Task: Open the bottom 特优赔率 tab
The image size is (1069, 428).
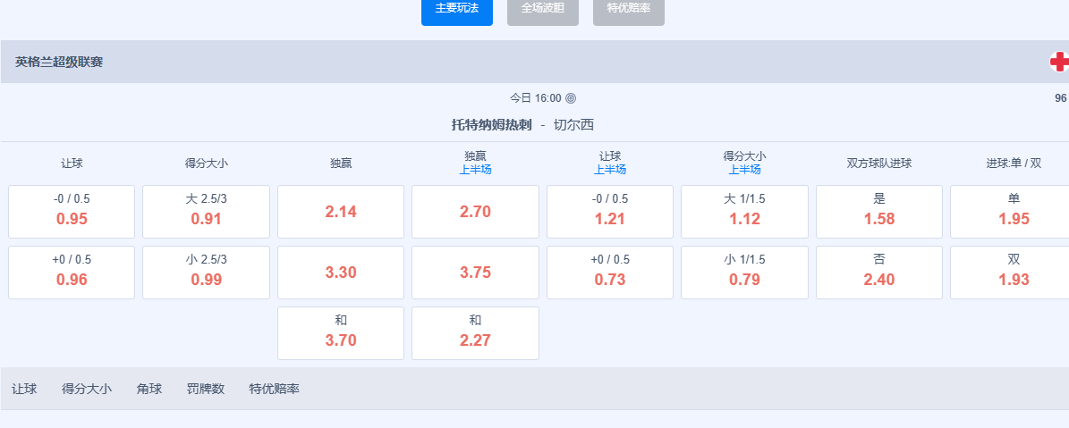Action: (x=274, y=390)
